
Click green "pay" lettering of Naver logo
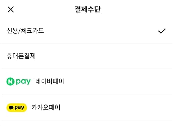(x=23, y=82)
